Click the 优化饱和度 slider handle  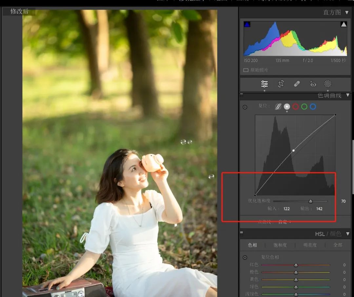point(310,201)
